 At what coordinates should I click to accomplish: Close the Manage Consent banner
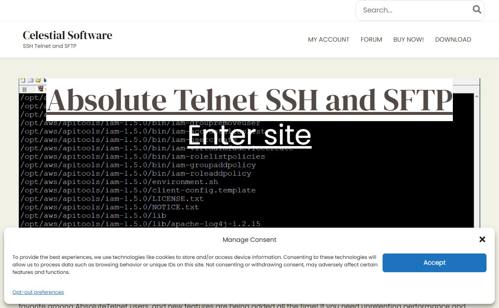[482, 239]
